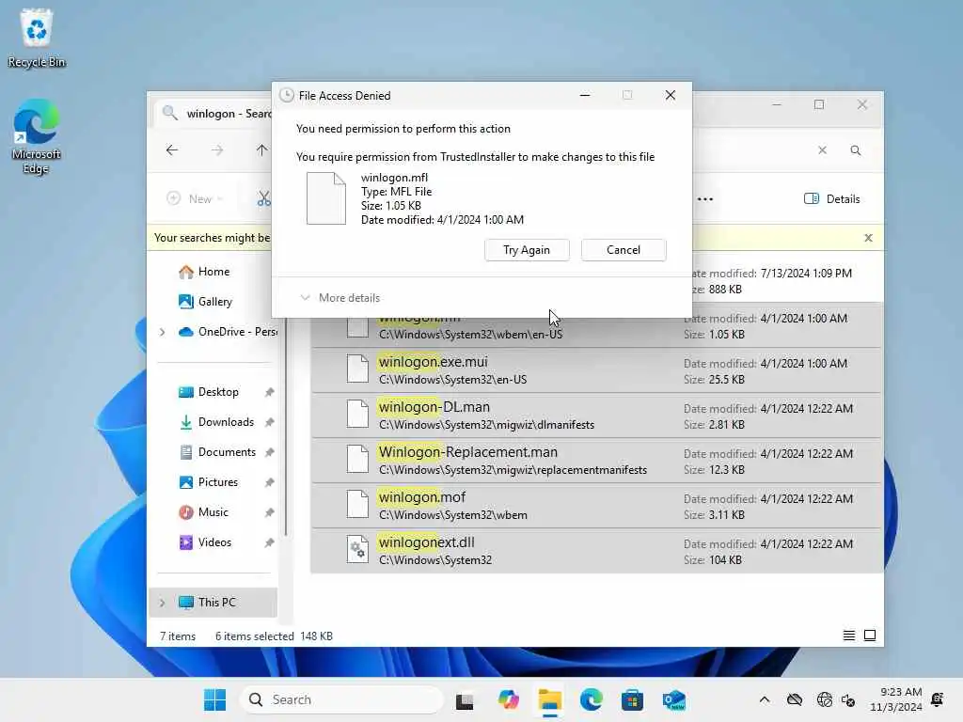Image resolution: width=963 pixels, height=722 pixels.
Task: Open the network tray icon
Action: (824, 699)
